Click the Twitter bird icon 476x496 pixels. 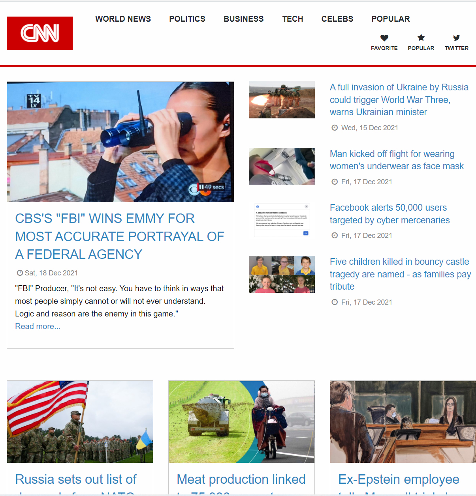pos(457,38)
